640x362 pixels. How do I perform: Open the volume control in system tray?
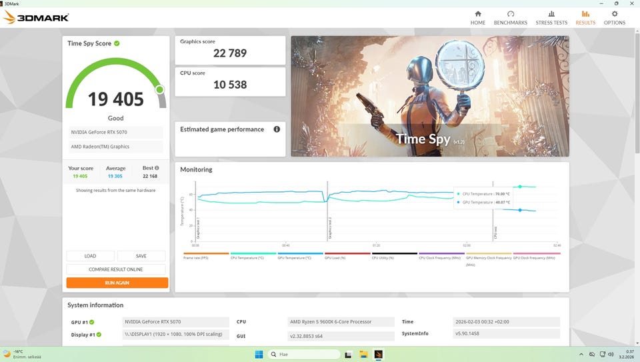click(611, 354)
